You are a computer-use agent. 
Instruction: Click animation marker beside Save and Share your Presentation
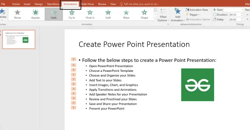73,103
